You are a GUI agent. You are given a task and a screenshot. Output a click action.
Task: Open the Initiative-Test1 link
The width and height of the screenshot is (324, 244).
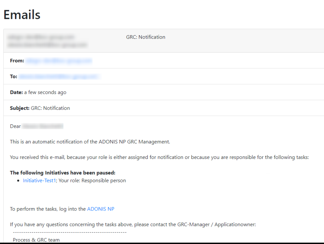coord(39,181)
